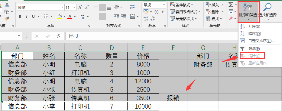This screenshot has width=282, height=111.
Task: Increase decimal places icon
Action: pyautogui.click(x=146, y=18)
